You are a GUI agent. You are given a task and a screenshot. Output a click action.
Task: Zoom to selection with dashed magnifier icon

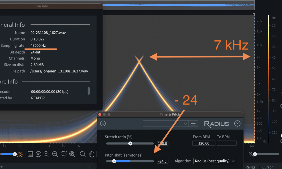[63, 154]
